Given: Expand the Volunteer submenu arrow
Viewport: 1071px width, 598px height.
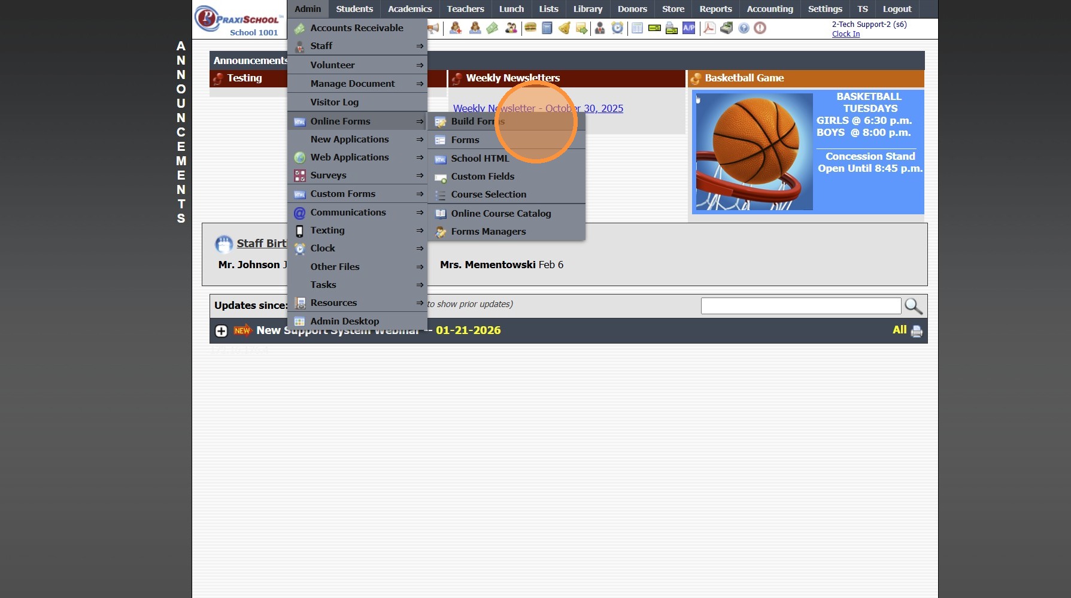Looking at the screenshot, I should (420, 65).
